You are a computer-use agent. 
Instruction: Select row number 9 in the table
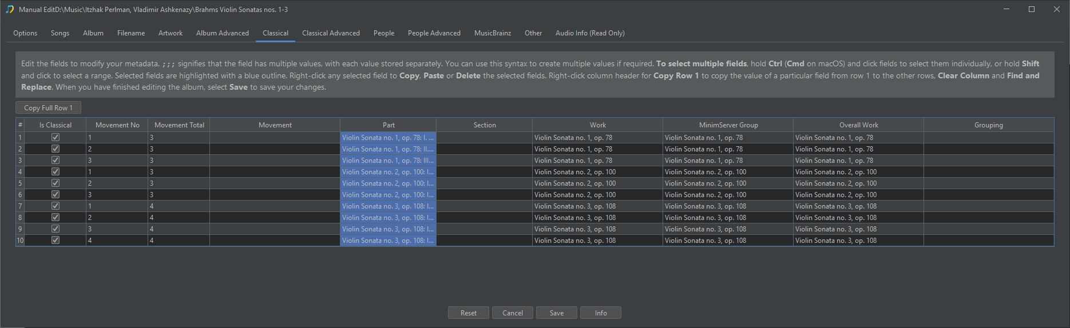click(x=20, y=229)
